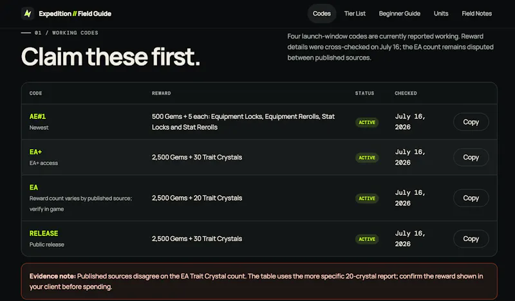The height and width of the screenshot is (301, 515).
Task: Click the ACTIVE badge in the RELEASE row
Action: click(367, 239)
